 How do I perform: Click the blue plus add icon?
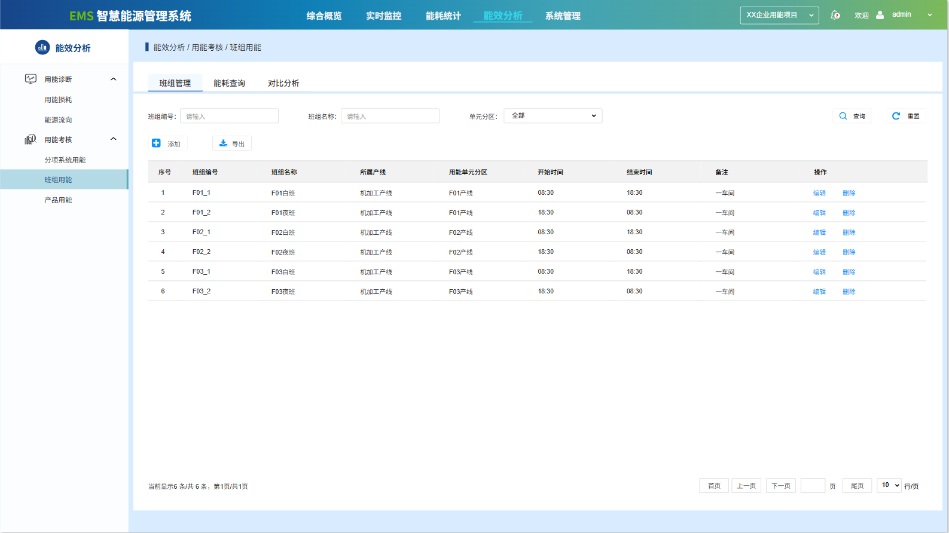[156, 143]
